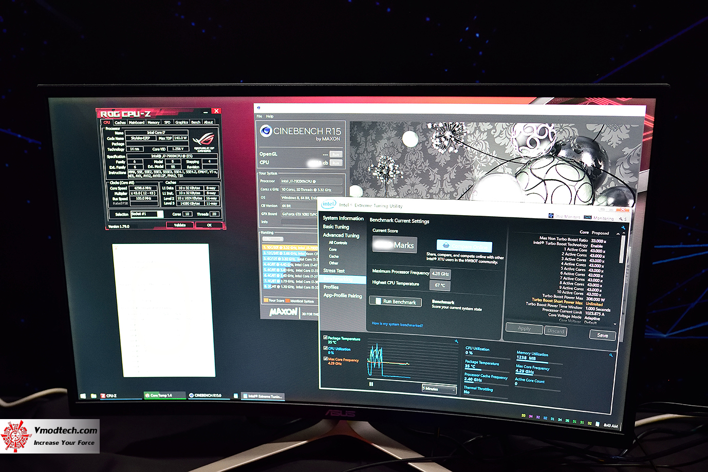Open XTU settings wrench icon in the header
Screen dimensions: 708x472
[x=620, y=219]
